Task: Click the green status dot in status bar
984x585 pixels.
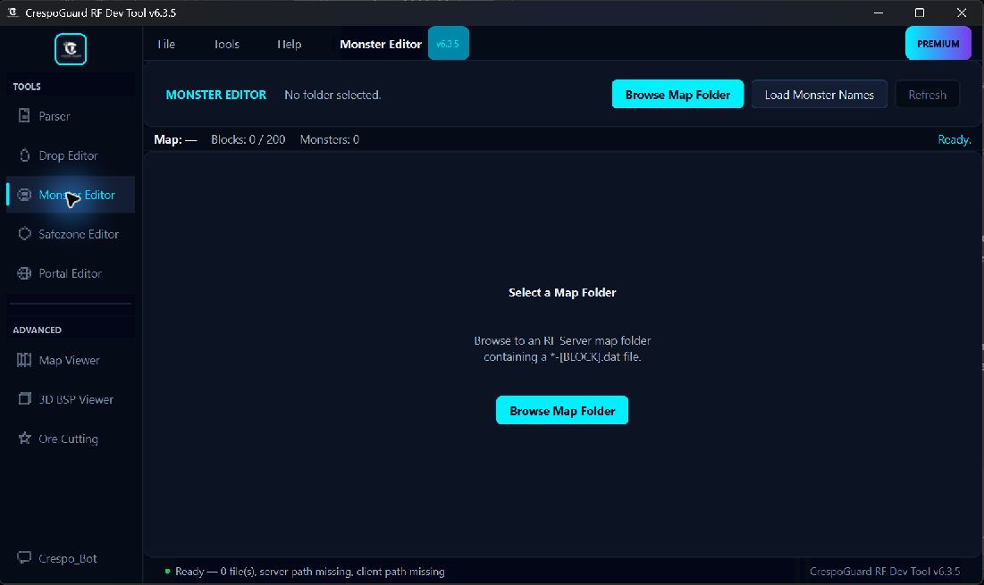Action: click(x=167, y=572)
